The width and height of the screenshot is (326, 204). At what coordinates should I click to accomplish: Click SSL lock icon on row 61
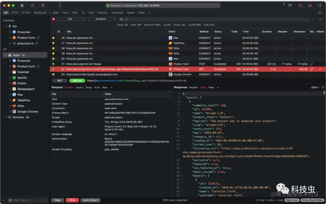pyautogui.click(x=312, y=64)
